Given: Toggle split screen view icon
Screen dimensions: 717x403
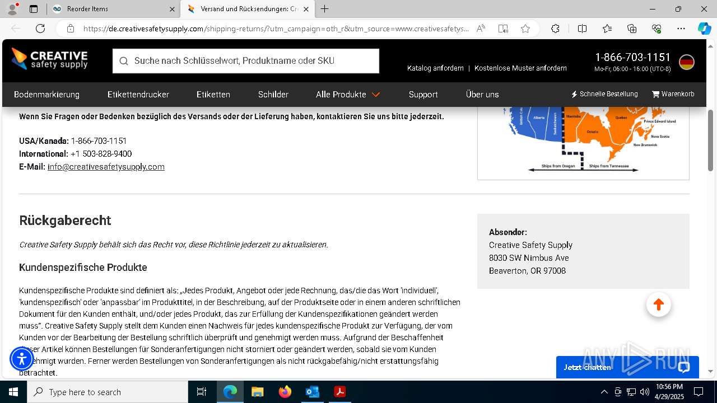Looking at the screenshot, I should [x=582, y=29].
